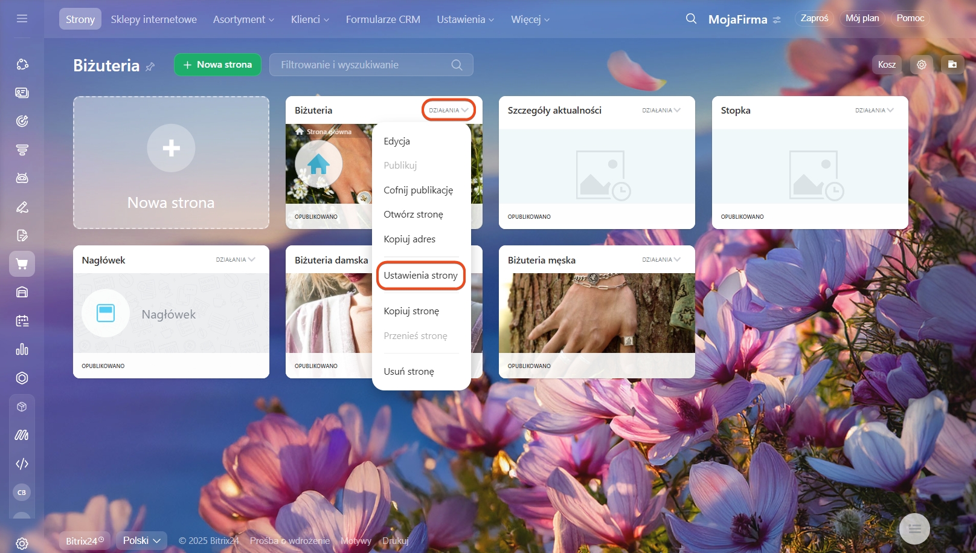
Task: Open the Biżuteria męska page thumbnail
Action: [x=597, y=313]
